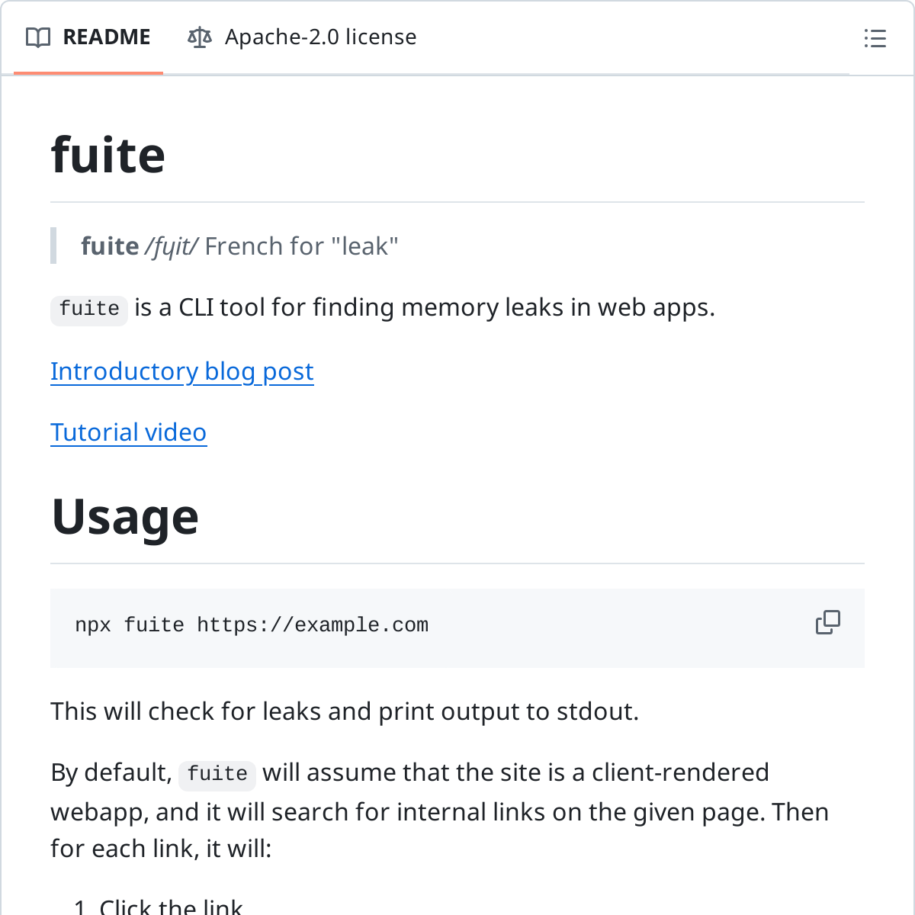915x915 pixels.
Task: Click inside the npx fuite code block
Action: tap(252, 625)
